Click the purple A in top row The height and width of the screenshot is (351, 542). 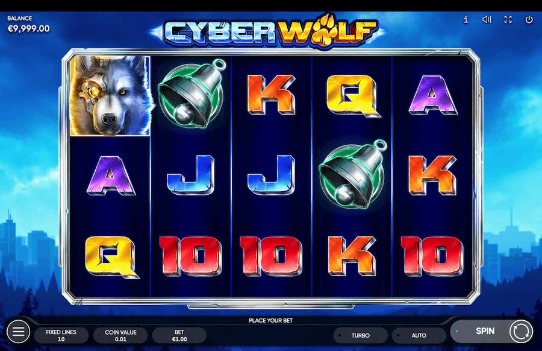tap(433, 95)
